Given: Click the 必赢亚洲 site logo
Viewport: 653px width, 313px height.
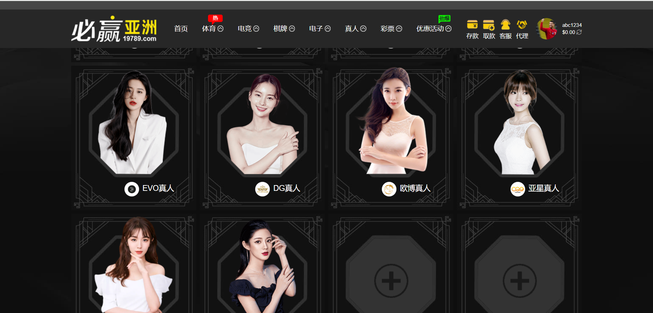Looking at the screenshot, I should pyautogui.click(x=114, y=29).
